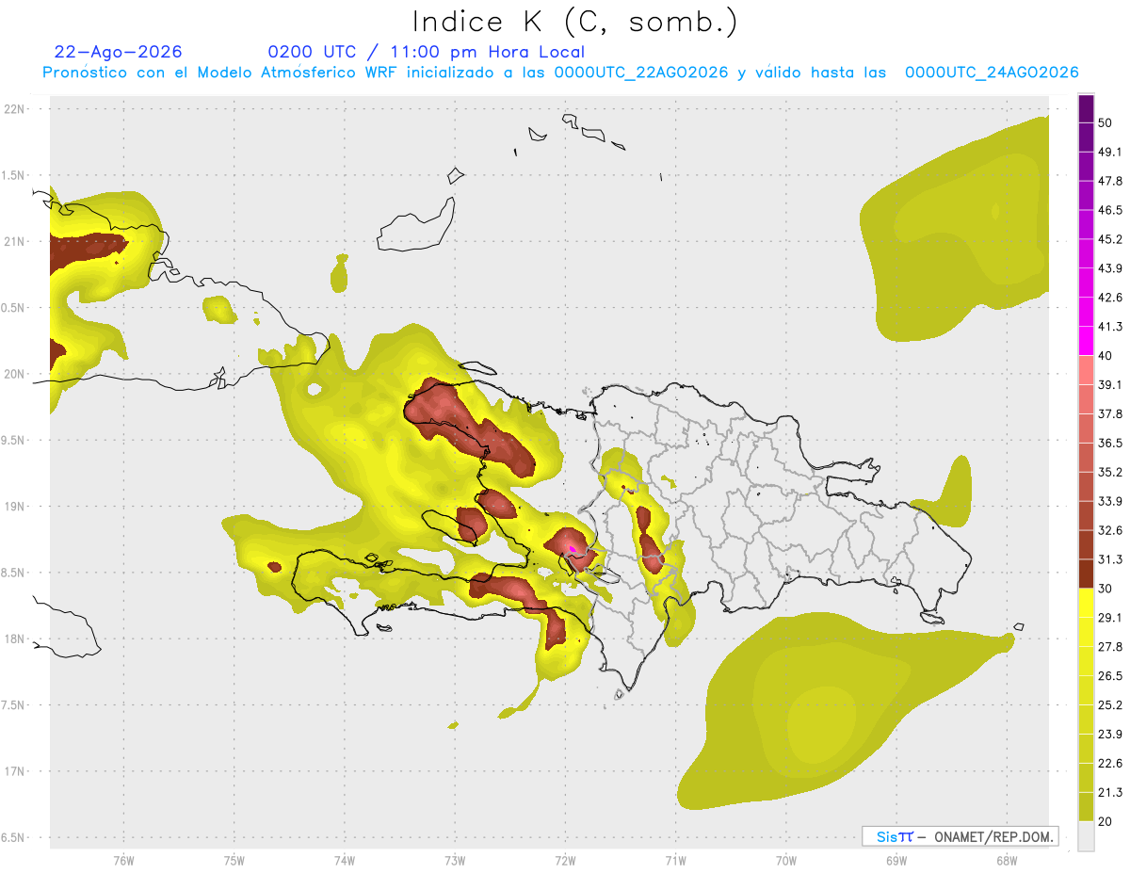Click the '71W' longitude label
The image size is (1130, 873).
coord(675,861)
